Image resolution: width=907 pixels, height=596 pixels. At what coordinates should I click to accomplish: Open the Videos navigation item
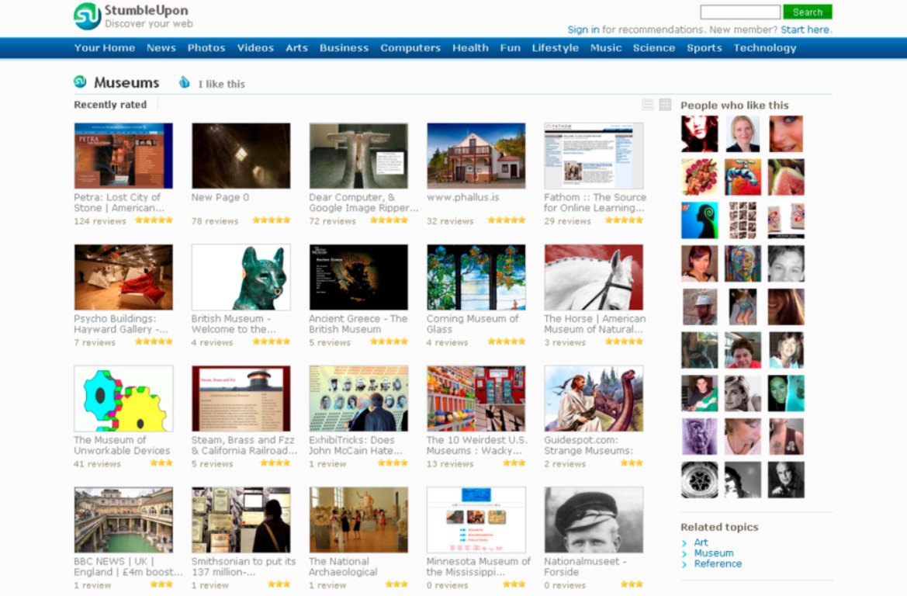255,48
